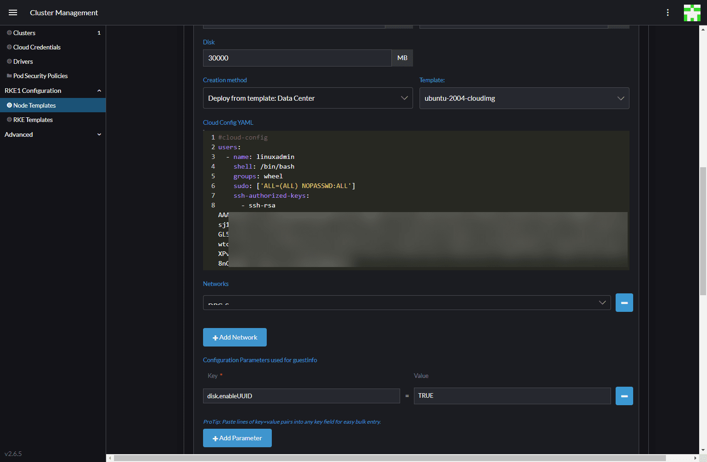
Task: Open the Template dropdown showing ubuntu-2004-cloudimg
Action: point(524,98)
